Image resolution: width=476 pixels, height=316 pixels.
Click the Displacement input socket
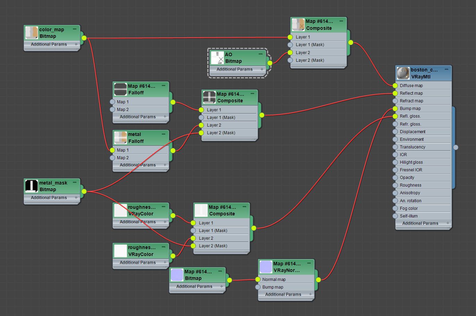(x=395, y=132)
